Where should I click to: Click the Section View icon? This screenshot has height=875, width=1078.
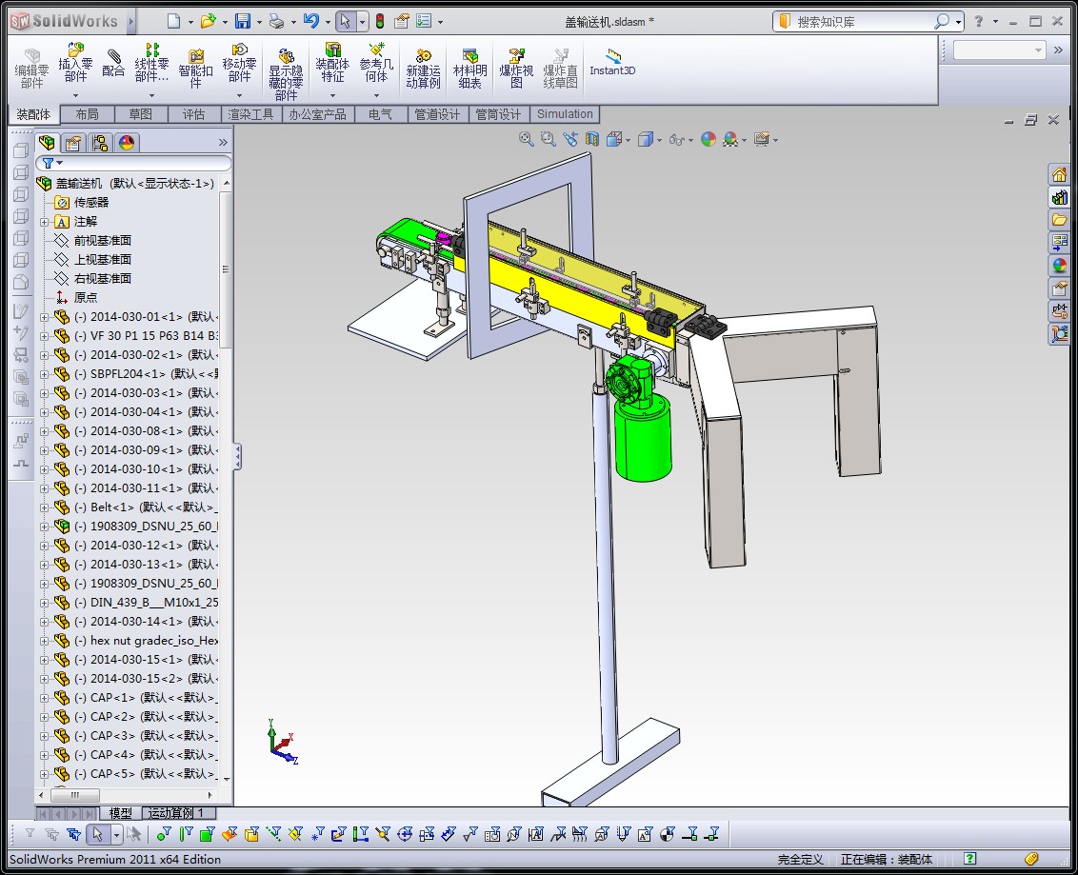coord(592,140)
